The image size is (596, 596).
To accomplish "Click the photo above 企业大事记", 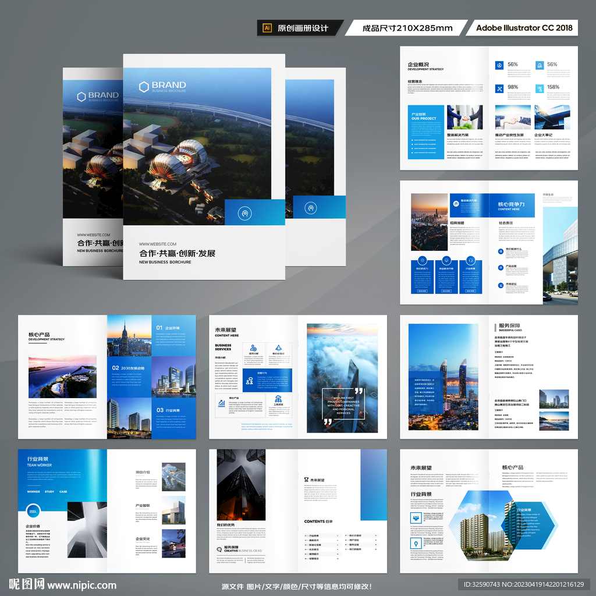I will click(552, 117).
